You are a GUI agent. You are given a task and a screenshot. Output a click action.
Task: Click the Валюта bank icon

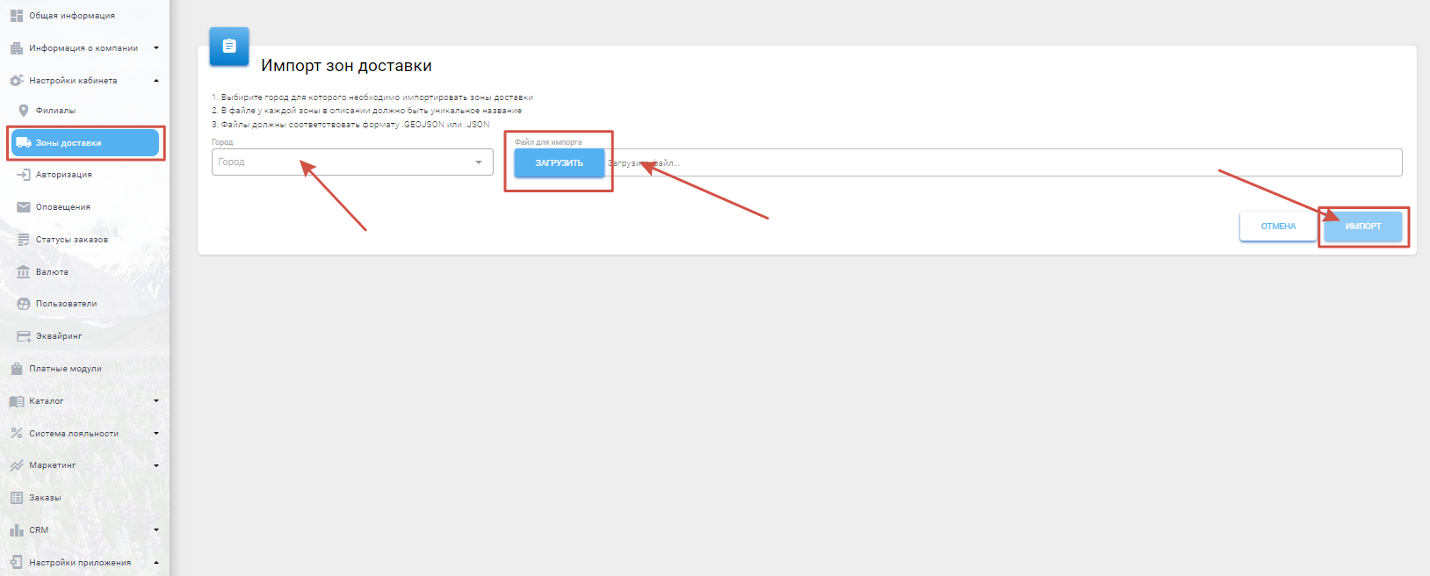click(24, 272)
